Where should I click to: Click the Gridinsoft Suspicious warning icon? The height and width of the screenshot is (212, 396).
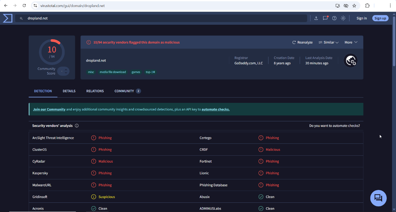94,197
